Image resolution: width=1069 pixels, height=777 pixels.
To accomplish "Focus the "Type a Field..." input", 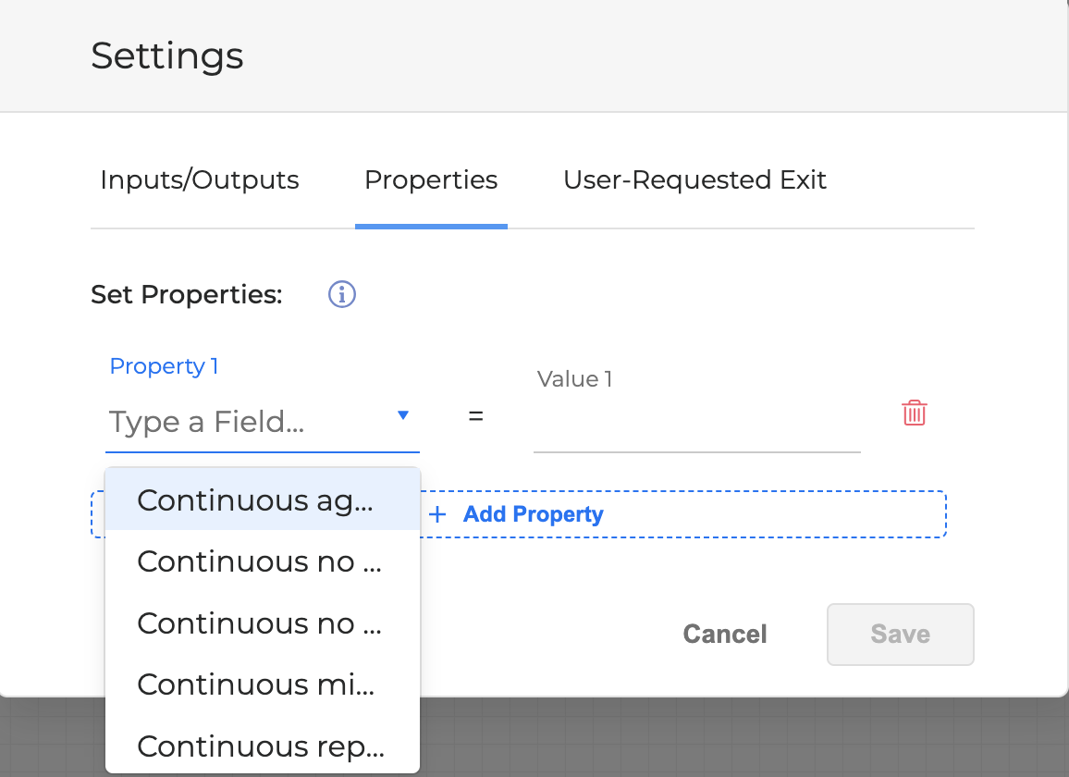I will pyautogui.click(x=245, y=423).
